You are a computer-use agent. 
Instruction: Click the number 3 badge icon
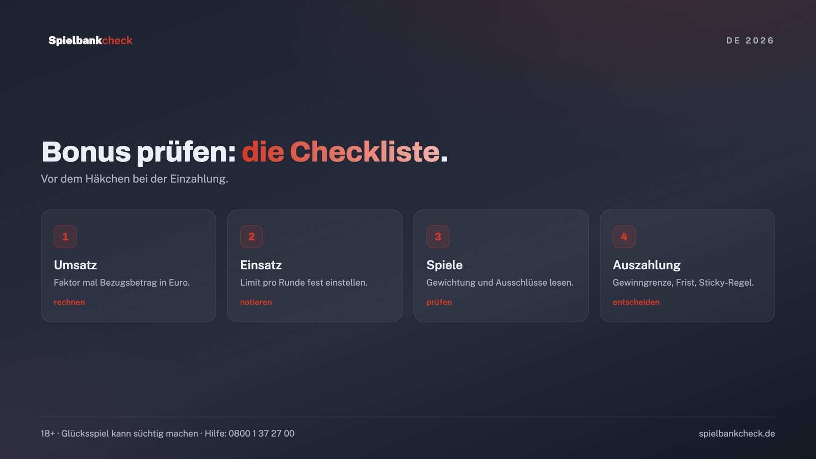click(438, 237)
